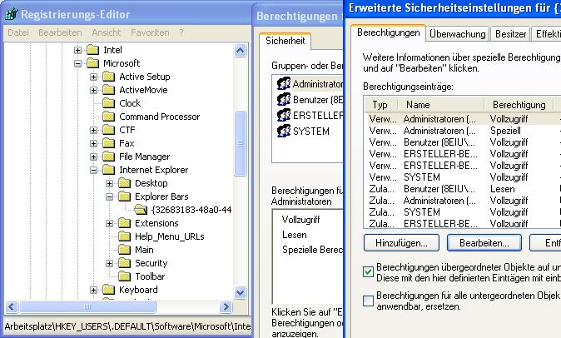
Task: Click the Main folder icon
Action: coord(125,250)
